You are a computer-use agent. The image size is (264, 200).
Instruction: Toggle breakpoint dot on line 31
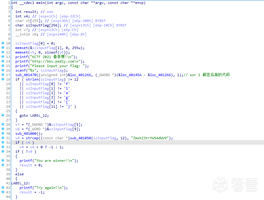pos(3,138)
